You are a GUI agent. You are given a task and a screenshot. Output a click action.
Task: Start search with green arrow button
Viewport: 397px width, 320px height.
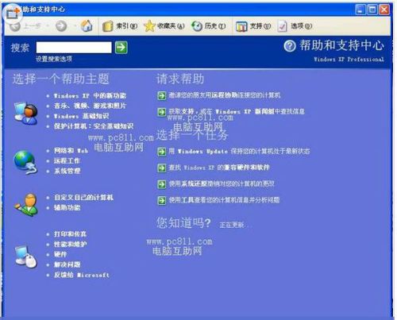(121, 48)
